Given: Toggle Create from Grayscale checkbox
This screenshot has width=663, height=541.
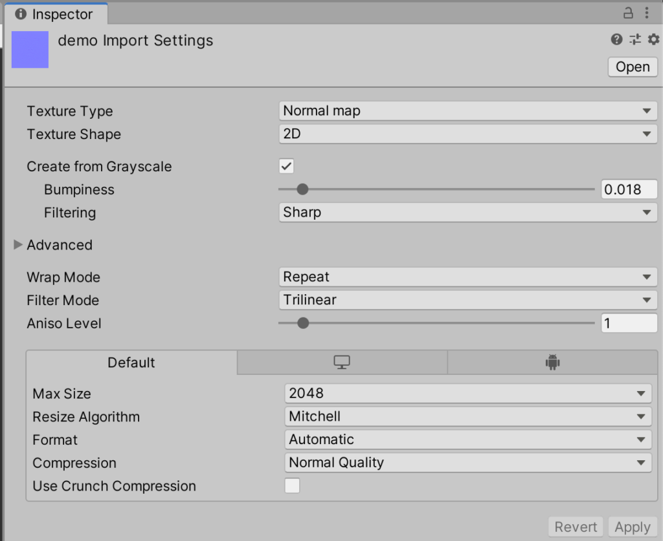Looking at the screenshot, I should click(x=286, y=166).
